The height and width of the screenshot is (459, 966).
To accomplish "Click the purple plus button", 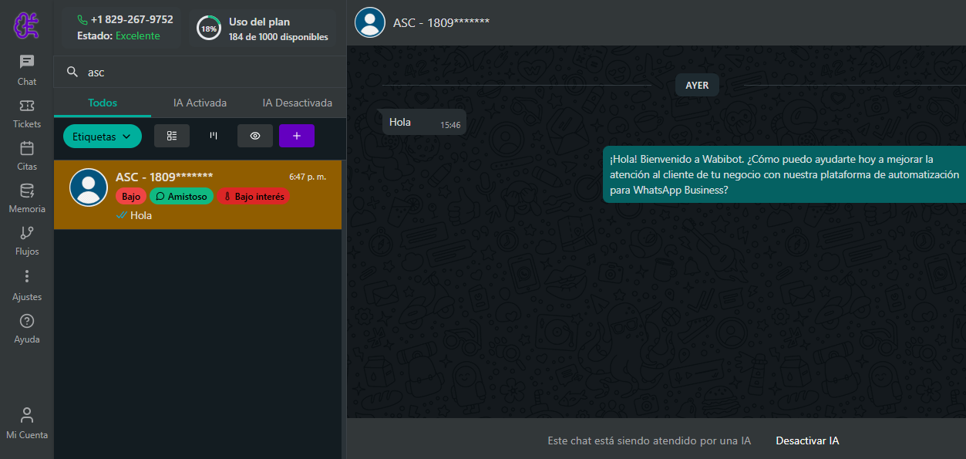I will click(297, 136).
